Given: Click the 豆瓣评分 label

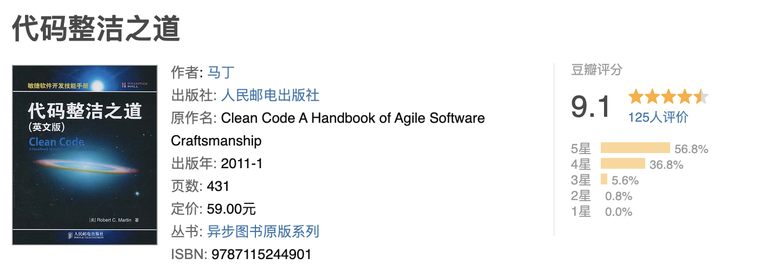Looking at the screenshot, I should (x=596, y=70).
